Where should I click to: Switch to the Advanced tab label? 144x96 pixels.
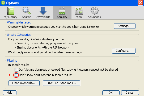coord(94,17)
